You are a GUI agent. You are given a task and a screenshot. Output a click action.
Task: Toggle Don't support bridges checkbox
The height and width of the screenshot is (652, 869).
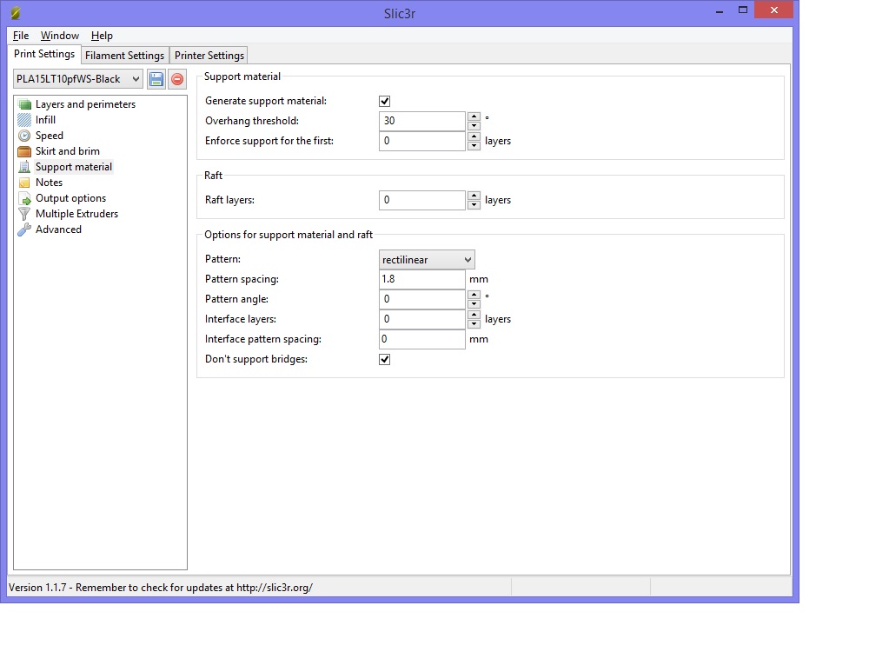(x=385, y=360)
